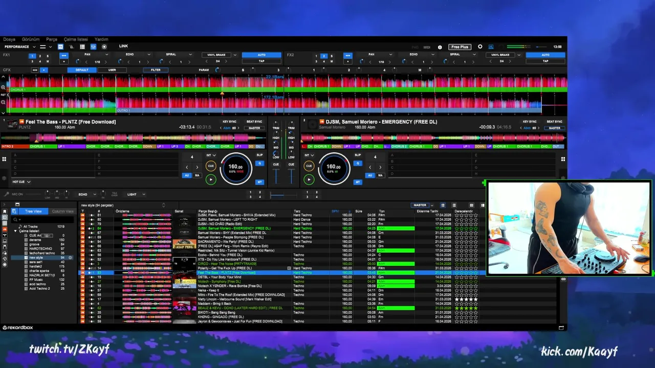Open the settings gear icon
Image resolution: width=655 pixels, height=368 pixels.
click(x=480, y=47)
